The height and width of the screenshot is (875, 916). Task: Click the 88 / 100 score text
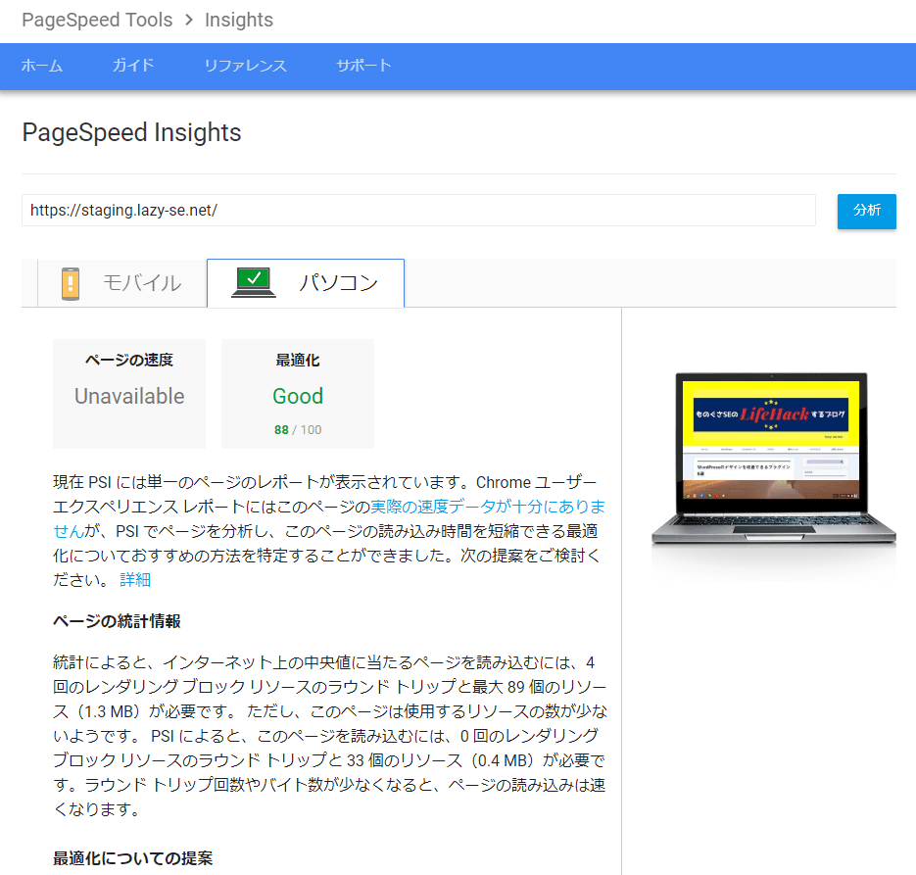(298, 430)
